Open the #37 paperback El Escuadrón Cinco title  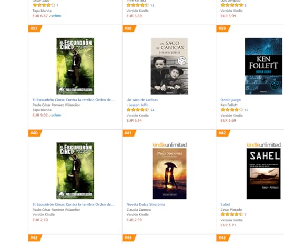click(74, 100)
